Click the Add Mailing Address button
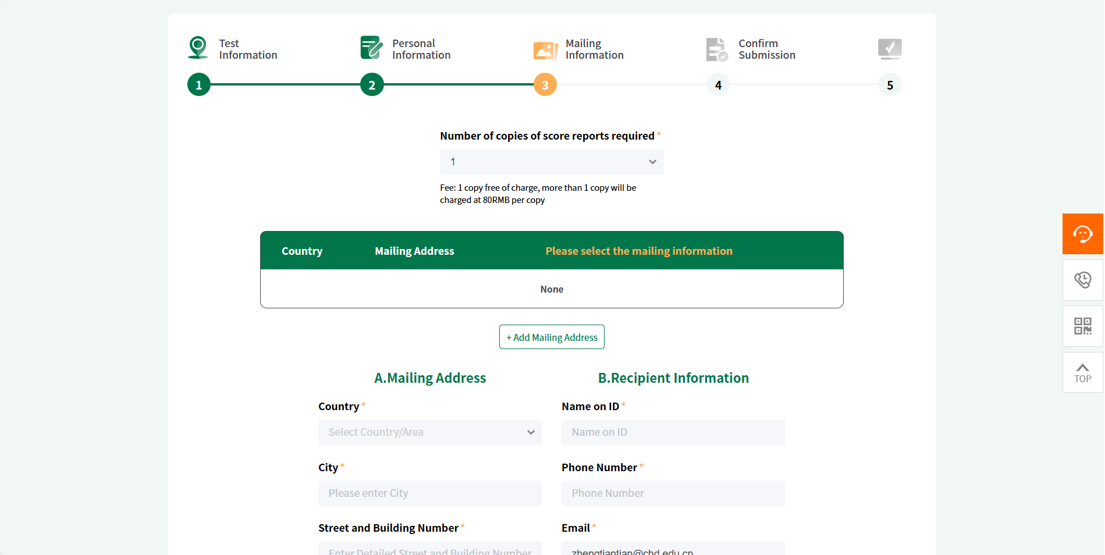This screenshot has width=1105, height=555. coord(552,337)
